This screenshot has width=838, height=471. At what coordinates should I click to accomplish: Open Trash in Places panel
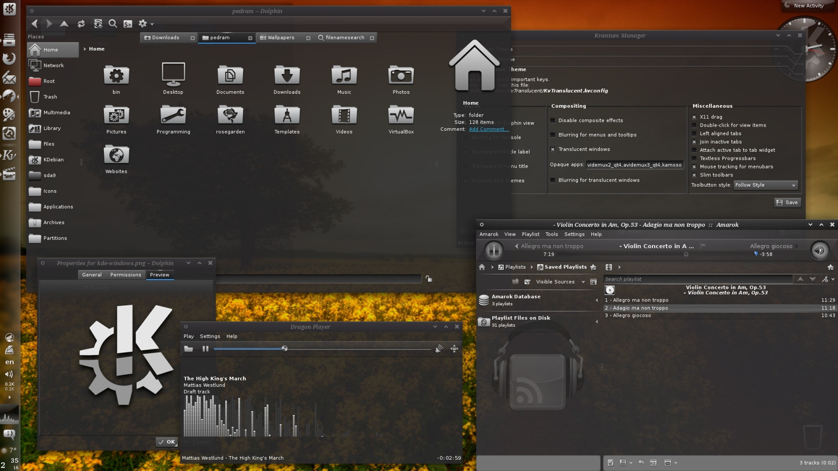(53, 97)
